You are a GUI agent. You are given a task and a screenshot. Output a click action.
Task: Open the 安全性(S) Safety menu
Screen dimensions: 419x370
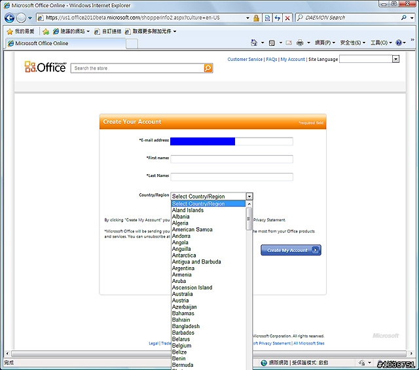click(352, 43)
